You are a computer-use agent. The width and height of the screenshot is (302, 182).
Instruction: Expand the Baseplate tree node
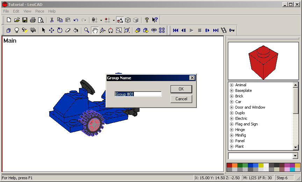(231, 90)
